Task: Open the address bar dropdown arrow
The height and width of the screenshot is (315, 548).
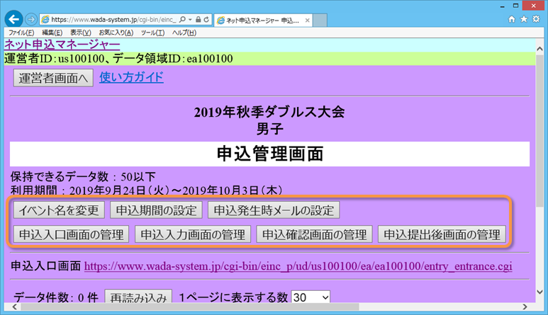Action: click(x=190, y=20)
